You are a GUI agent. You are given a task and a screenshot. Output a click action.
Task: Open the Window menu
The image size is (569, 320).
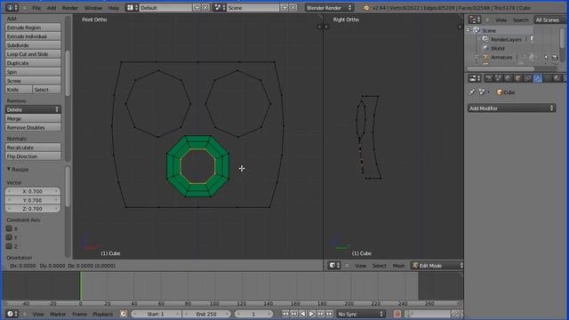[92, 8]
